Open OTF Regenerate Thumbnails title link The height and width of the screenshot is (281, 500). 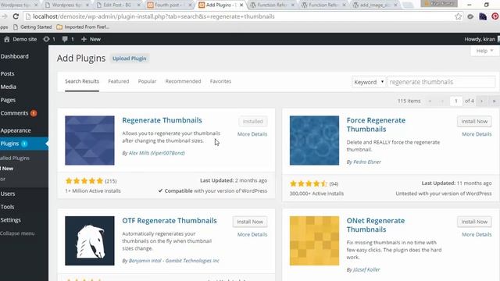(170, 221)
